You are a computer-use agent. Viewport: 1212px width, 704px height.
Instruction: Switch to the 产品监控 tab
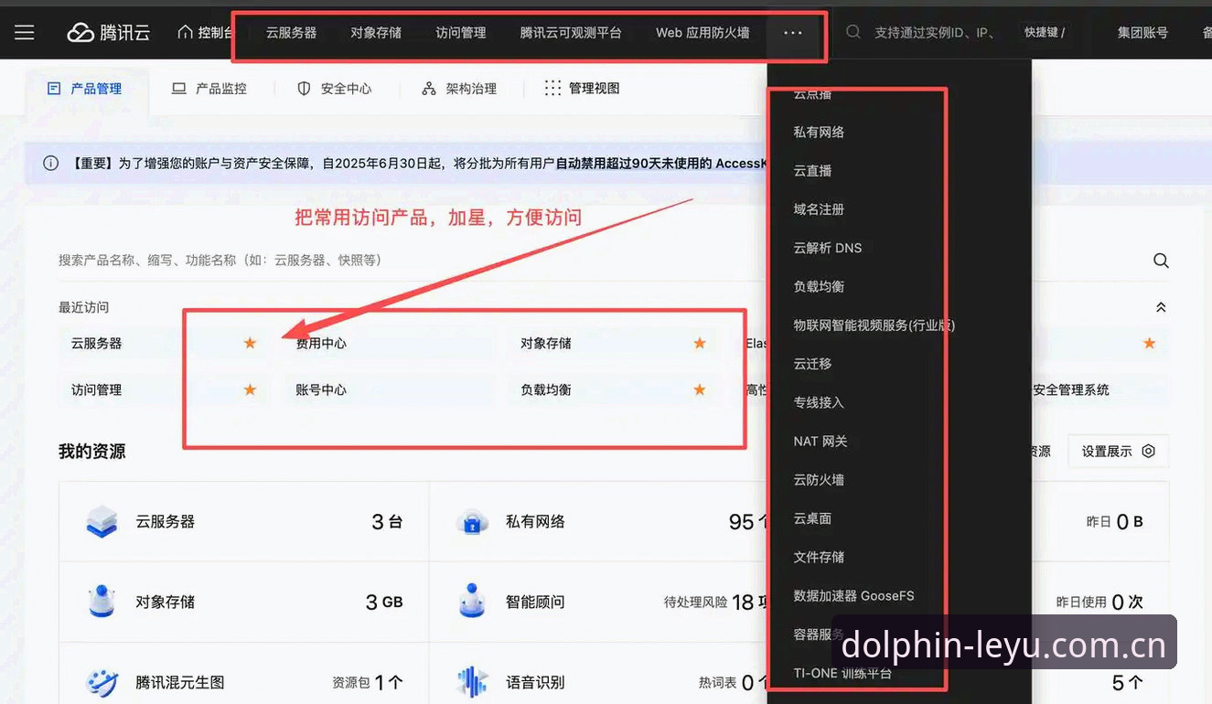pyautogui.click(x=209, y=89)
